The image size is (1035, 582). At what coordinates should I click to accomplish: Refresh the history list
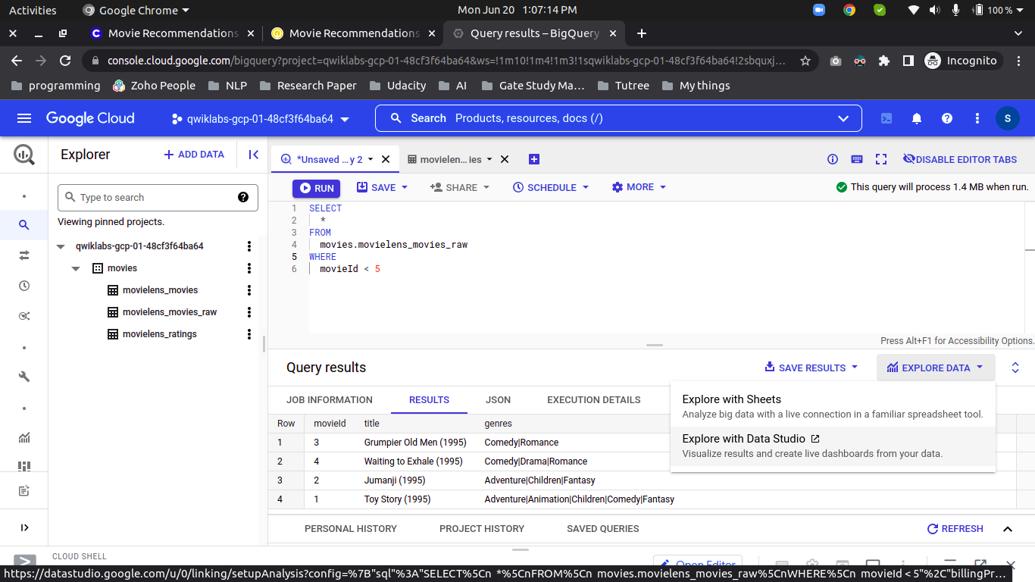955,529
